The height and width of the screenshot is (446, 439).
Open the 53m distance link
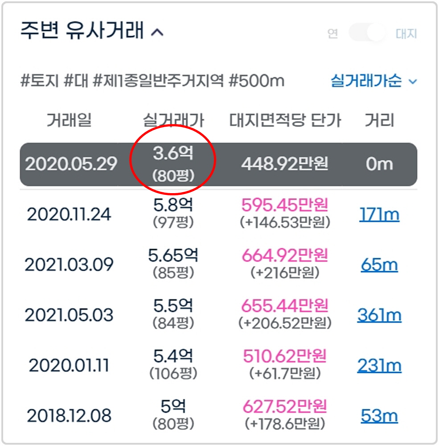tap(379, 416)
